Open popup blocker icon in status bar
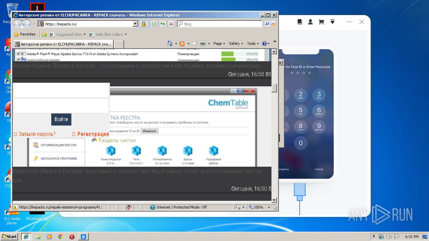Viewport: 429px width, 241px height. 128,207
